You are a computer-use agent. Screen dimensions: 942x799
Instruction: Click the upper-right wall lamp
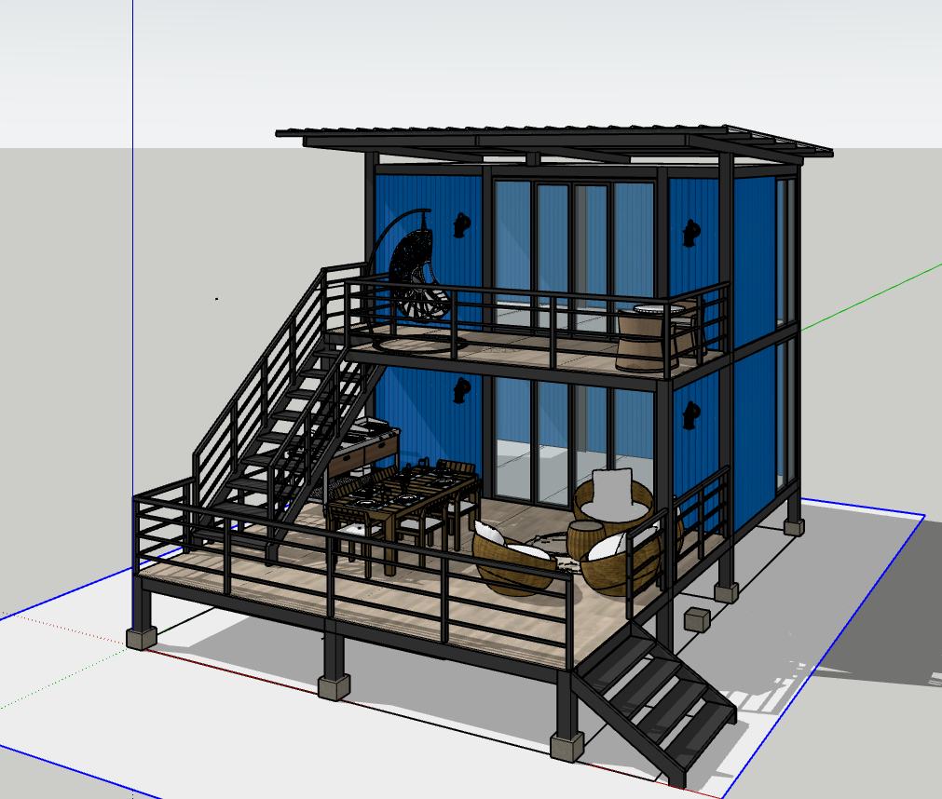click(x=690, y=233)
